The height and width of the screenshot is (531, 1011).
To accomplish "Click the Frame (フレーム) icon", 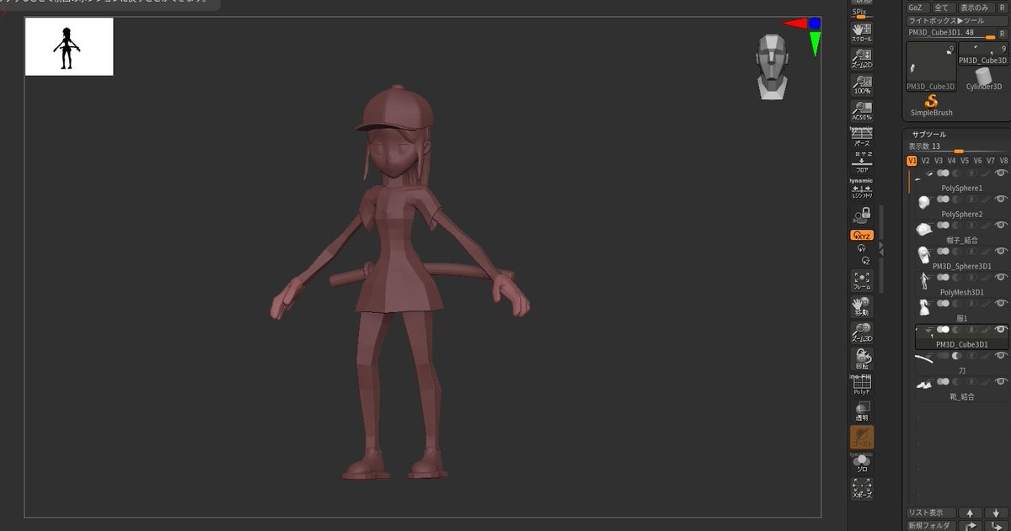I will pyautogui.click(x=862, y=281).
